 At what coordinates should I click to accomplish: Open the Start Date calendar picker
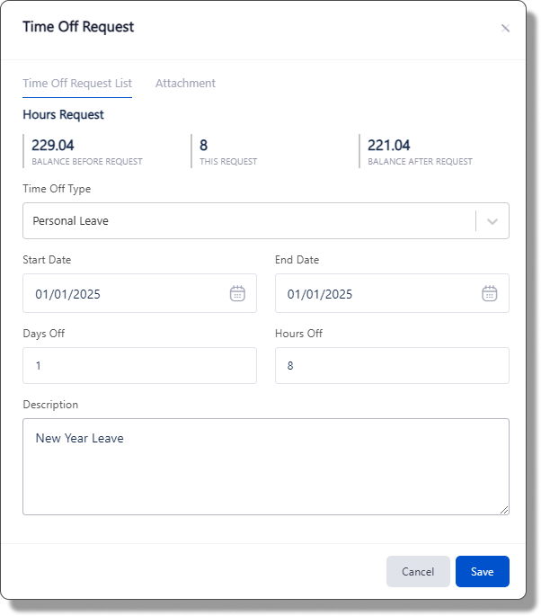(237, 293)
